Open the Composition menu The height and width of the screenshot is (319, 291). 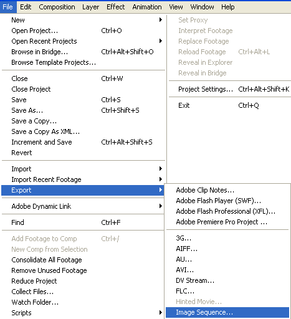pyautogui.click(x=57, y=7)
